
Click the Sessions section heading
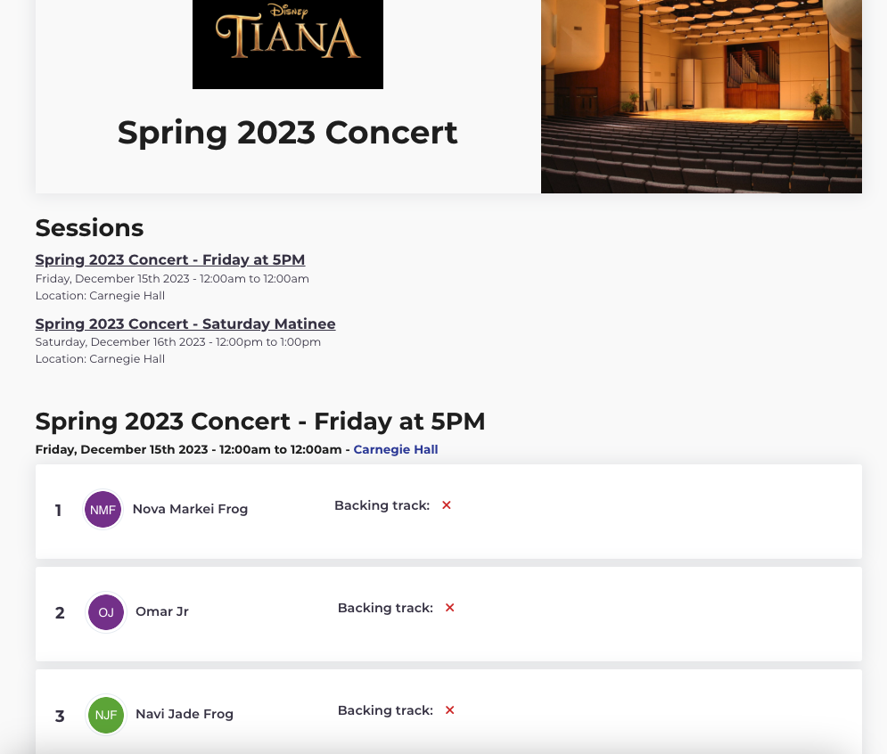pyautogui.click(x=89, y=228)
